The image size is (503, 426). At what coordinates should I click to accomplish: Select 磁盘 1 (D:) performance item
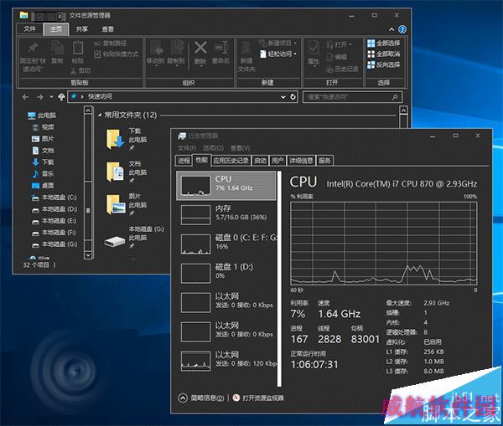click(x=226, y=273)
